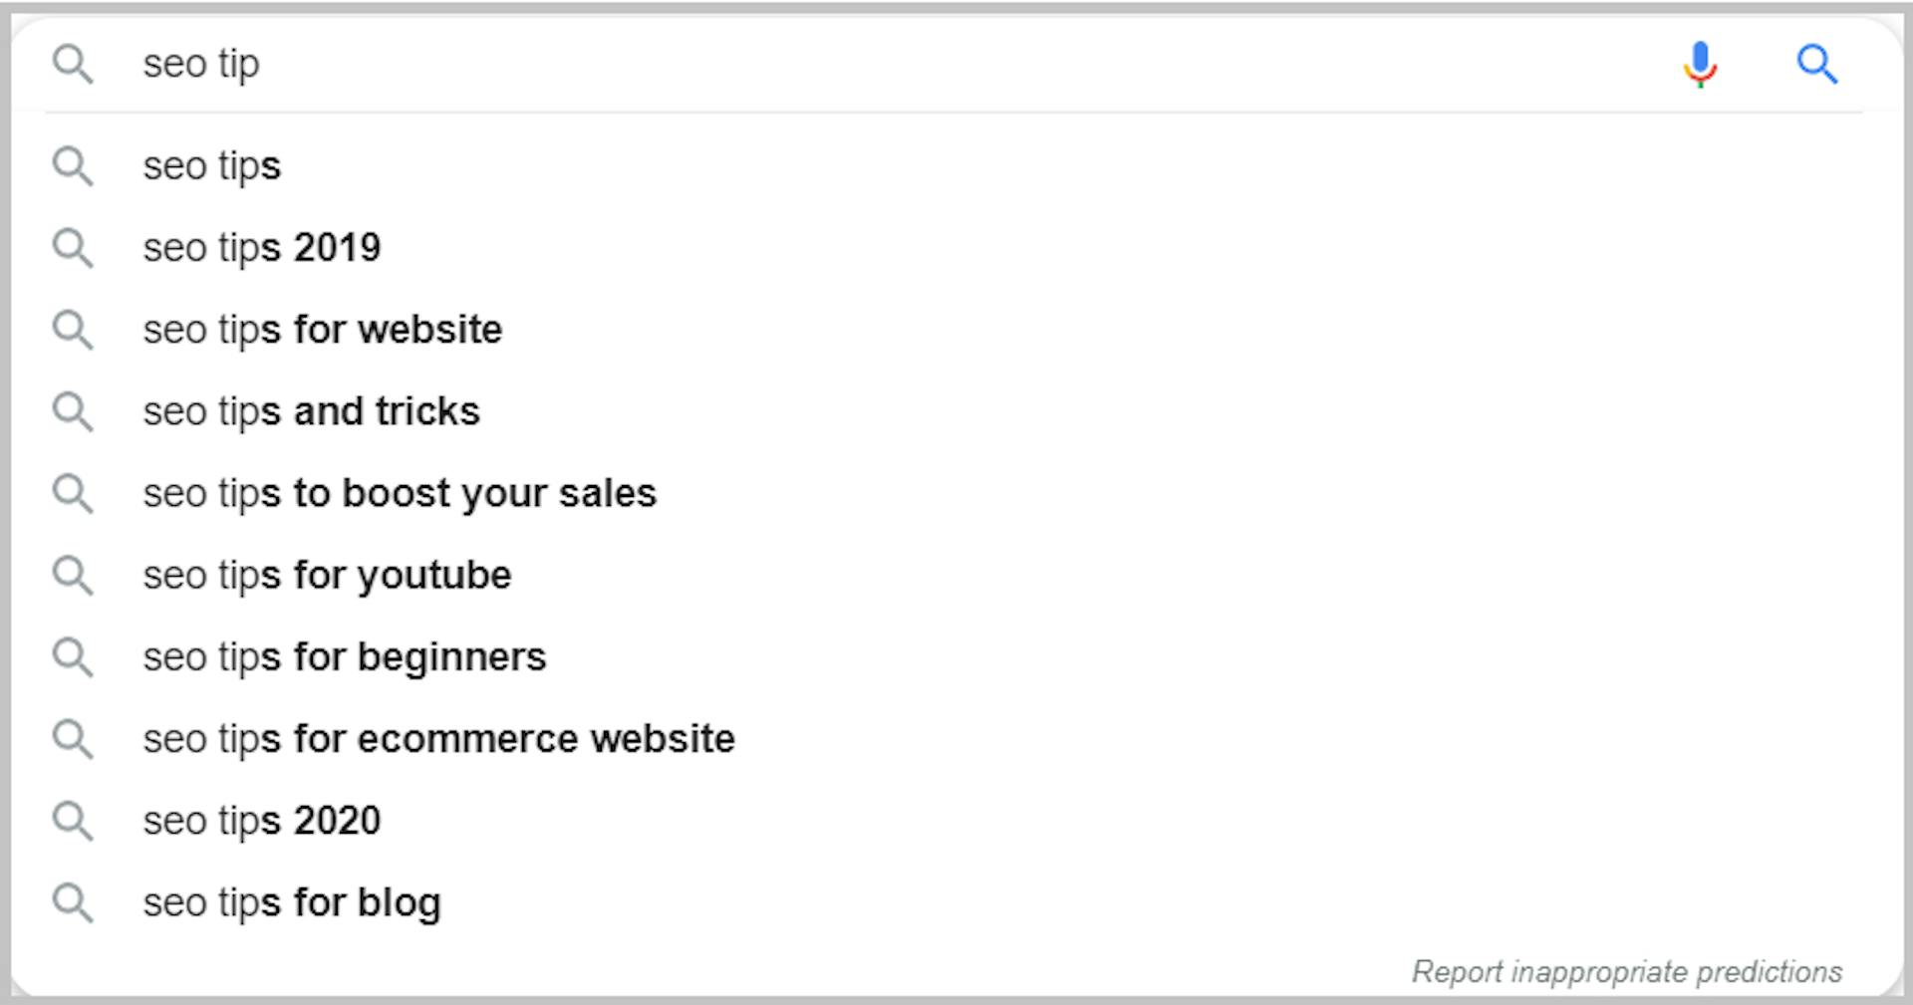1913x1005 pixels.
Task: Select the "seo tips" suggestion
Action: [x=212, y=166]
